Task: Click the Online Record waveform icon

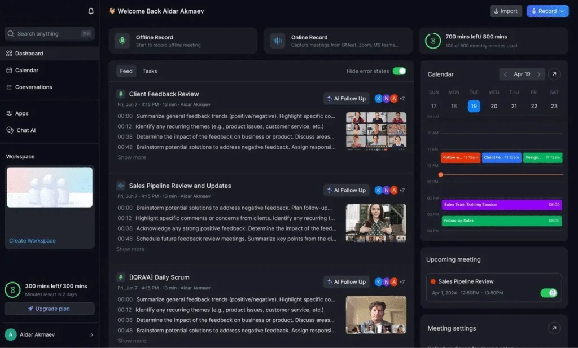Action: tap(277, 41)
